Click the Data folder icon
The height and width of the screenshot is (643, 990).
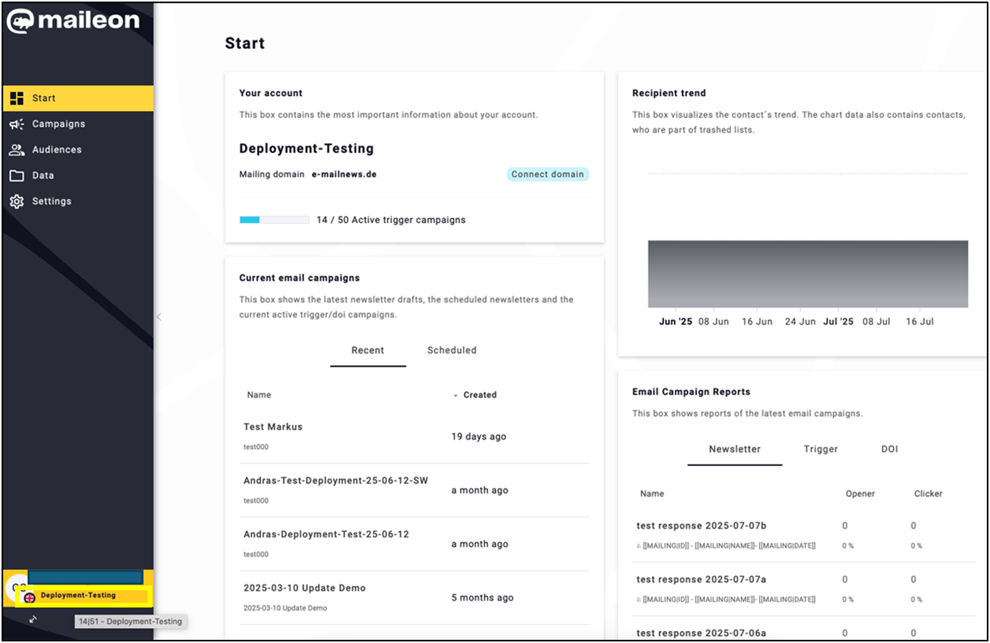point(16,175)
